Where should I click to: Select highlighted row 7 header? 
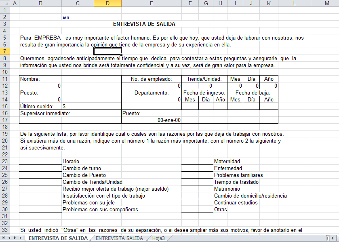pos(5,51)
